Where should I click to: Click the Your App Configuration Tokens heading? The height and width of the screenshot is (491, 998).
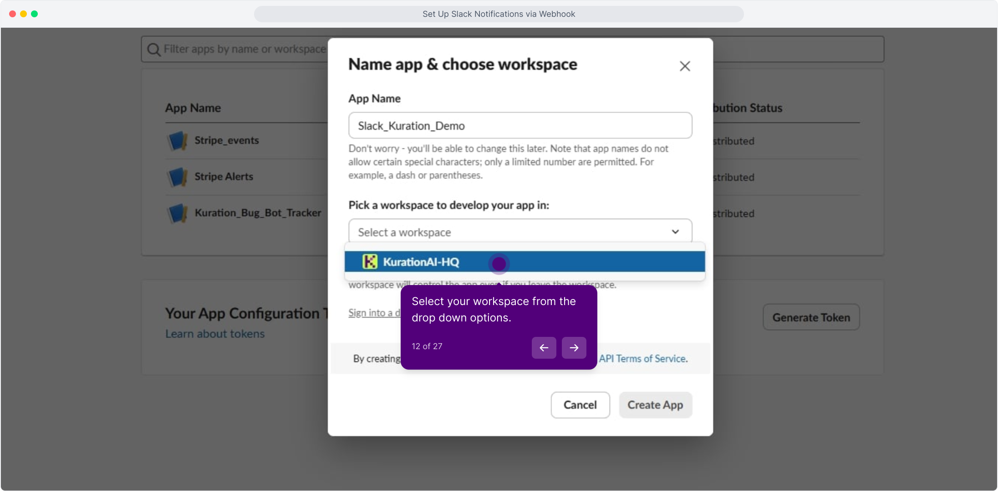(246, 313)
